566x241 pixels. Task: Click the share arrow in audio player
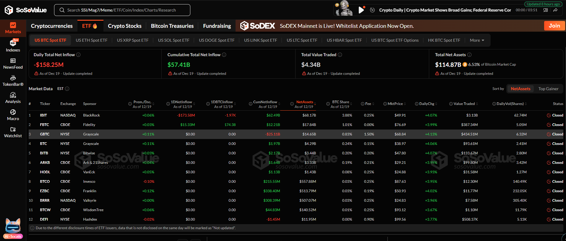pos(555,10)
